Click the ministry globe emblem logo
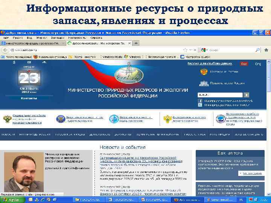This screenshot has height=203, width=271. (129, 75)
